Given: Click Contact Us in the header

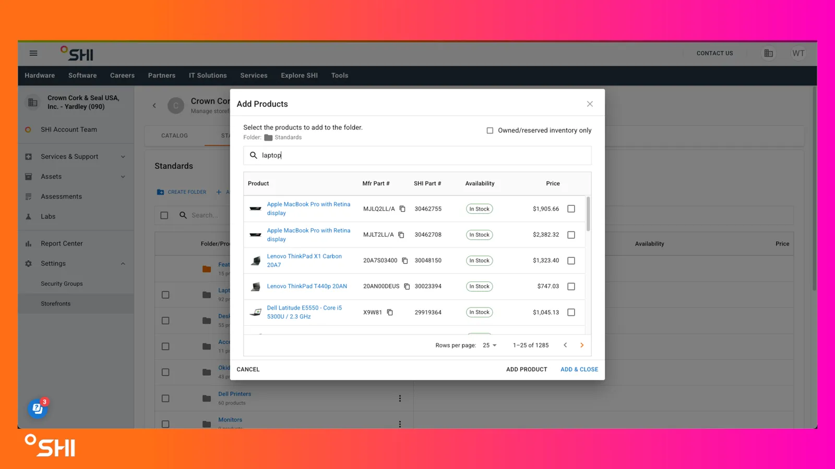Looking at the screenshot, I should pyautogui.click(x=714, y=53).
